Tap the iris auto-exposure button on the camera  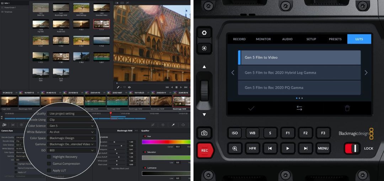(204, 33)
